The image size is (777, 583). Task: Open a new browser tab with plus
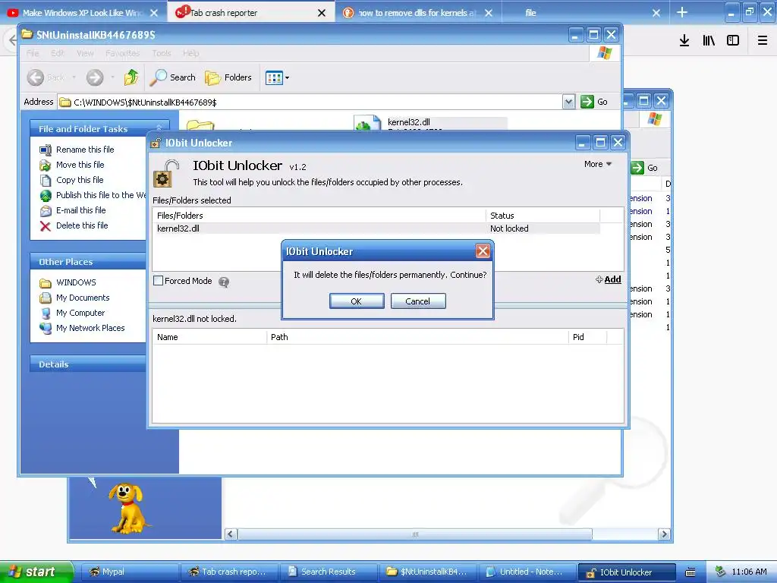point(682,12)
